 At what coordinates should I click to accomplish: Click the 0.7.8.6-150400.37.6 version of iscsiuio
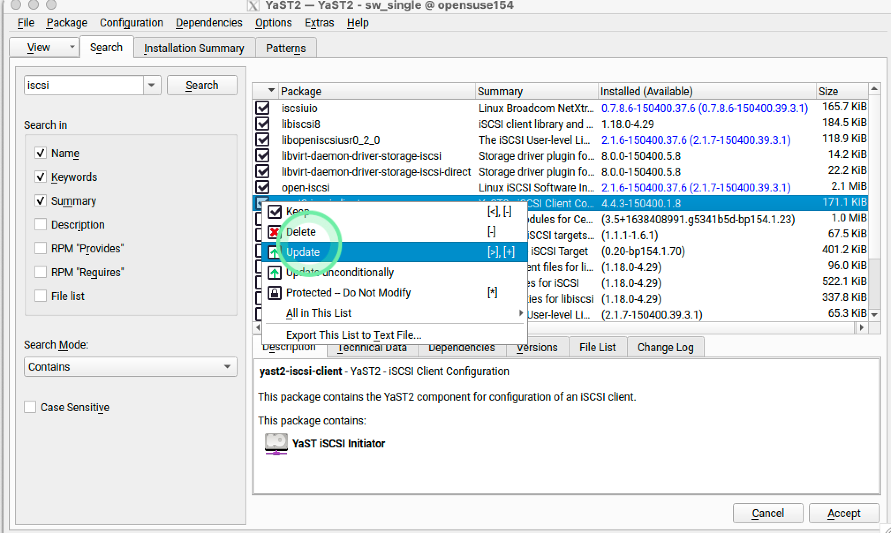(x=648, y=108)
